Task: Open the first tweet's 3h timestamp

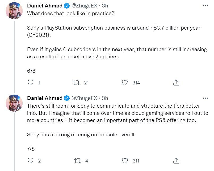Action: (105, 6)
